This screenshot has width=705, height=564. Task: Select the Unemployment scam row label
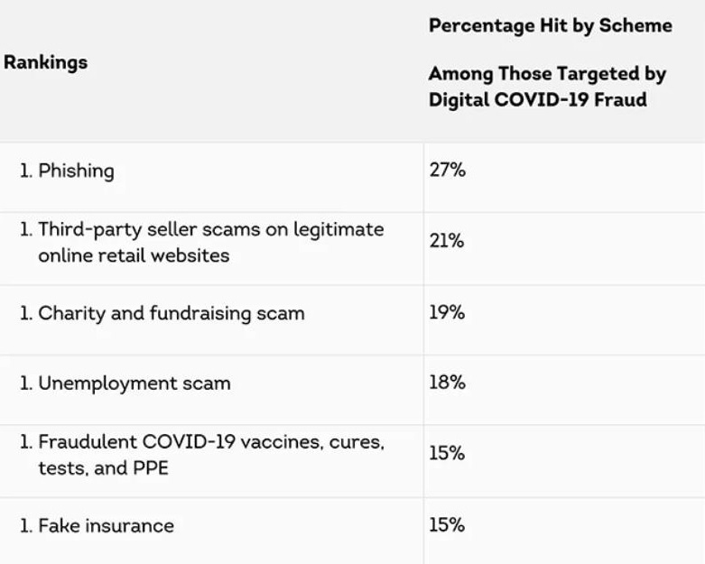point(134,384)
